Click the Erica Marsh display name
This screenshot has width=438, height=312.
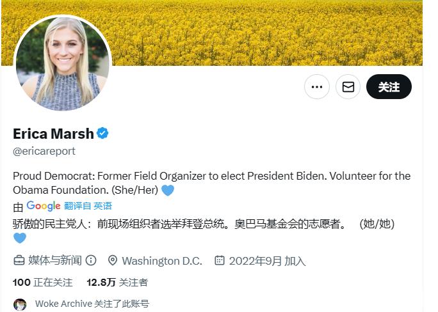(53, 134)
